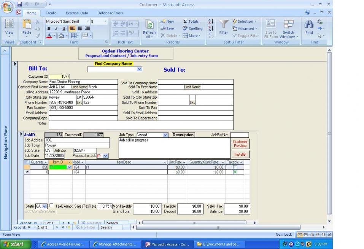The width and height of the screenshot is (364, 249).
Task: Sort ascending A to Z
Action: tap(211, 21)
